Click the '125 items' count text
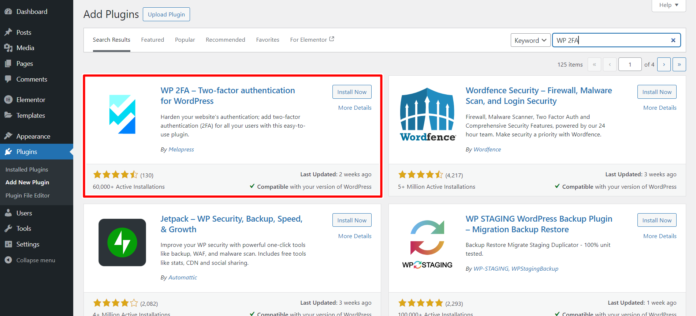 (x=570, y=65)
